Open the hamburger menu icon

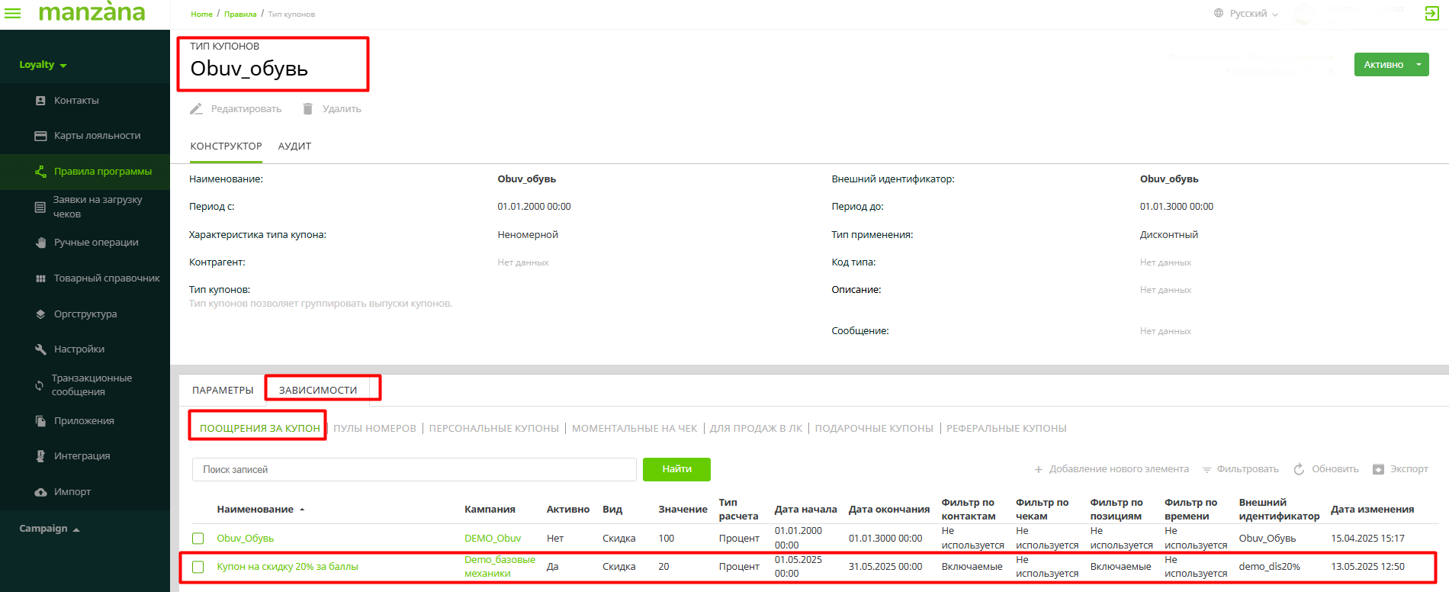(x=13, y=13)
